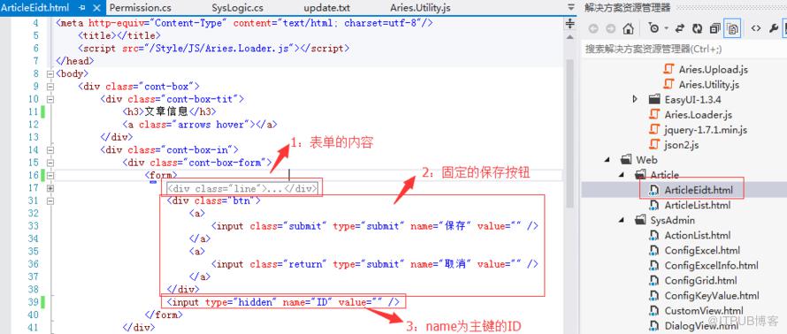
Task: Open ArticleList.html file
Action: 697,205
